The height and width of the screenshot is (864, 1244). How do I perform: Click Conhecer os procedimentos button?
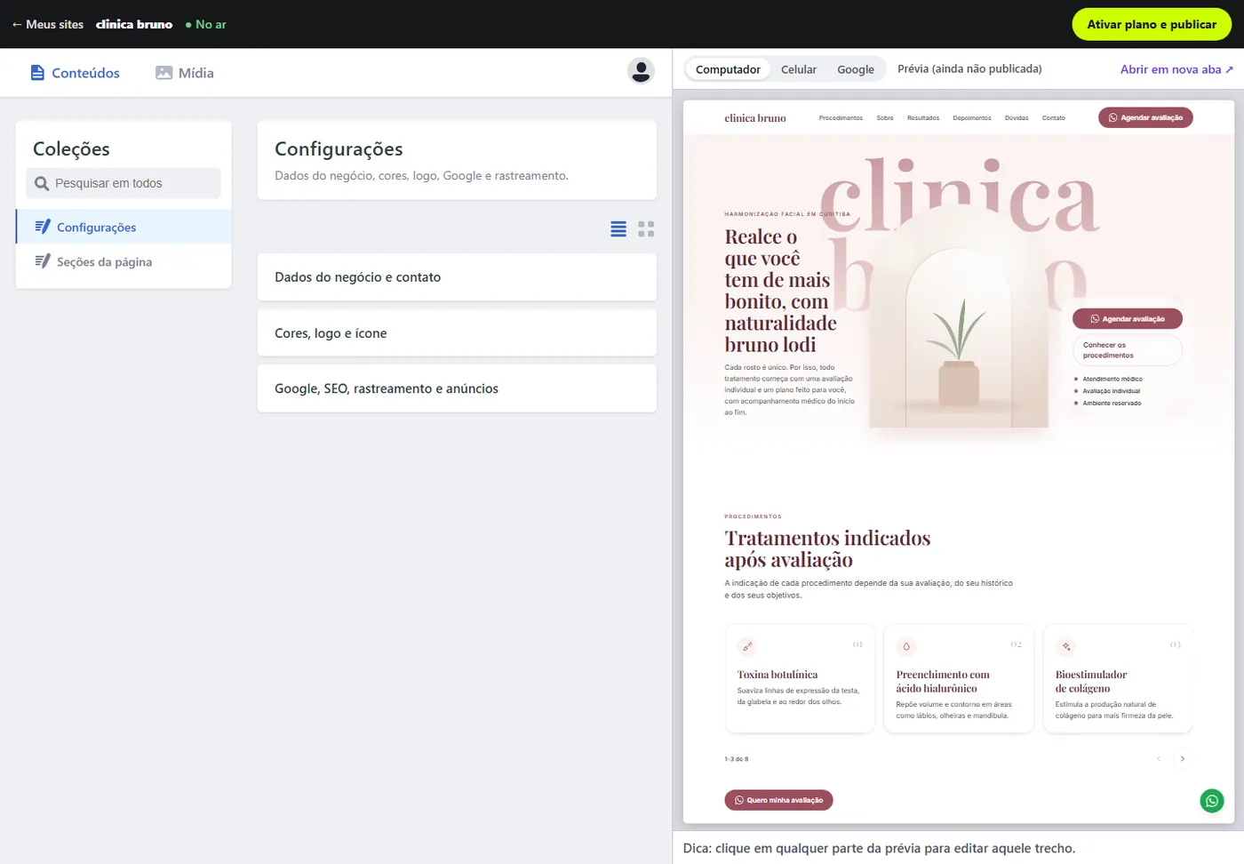tap(1127, 350)
